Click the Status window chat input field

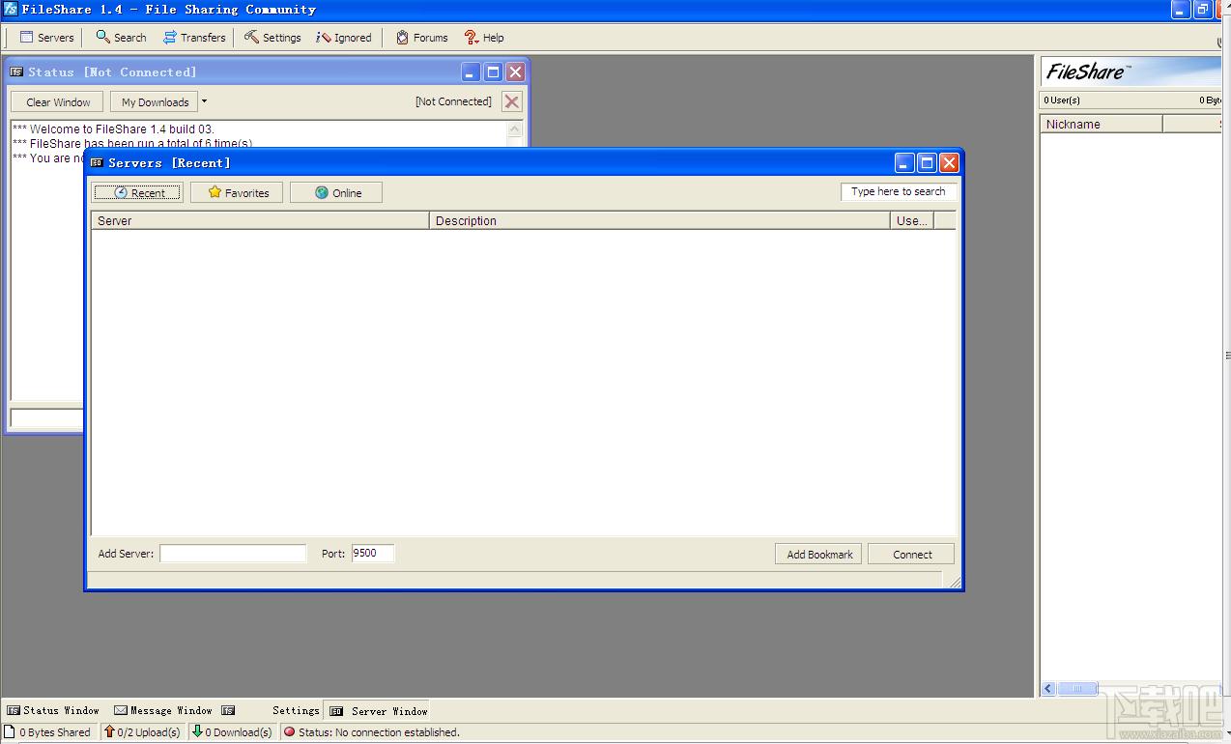46,418
